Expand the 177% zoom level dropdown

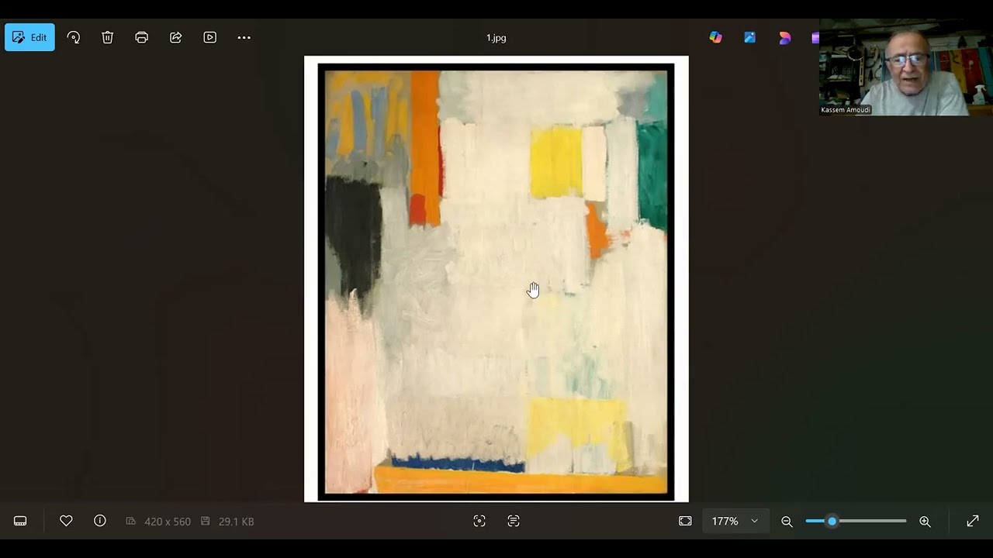click(735, 522)
